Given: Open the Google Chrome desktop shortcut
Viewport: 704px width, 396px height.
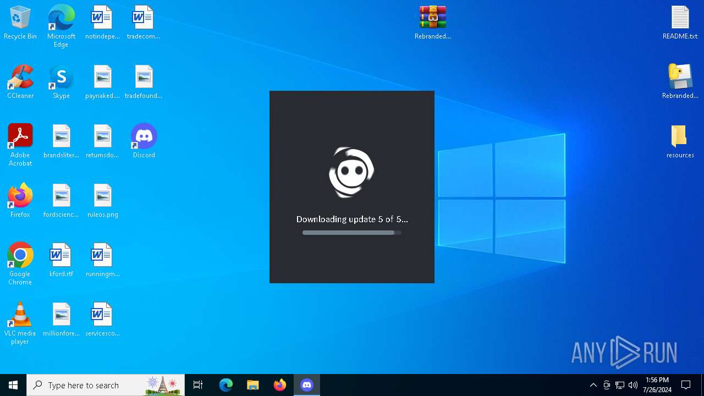Looking at the screenshot, I should coord(20,264).
